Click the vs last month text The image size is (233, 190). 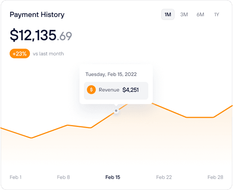48,53
